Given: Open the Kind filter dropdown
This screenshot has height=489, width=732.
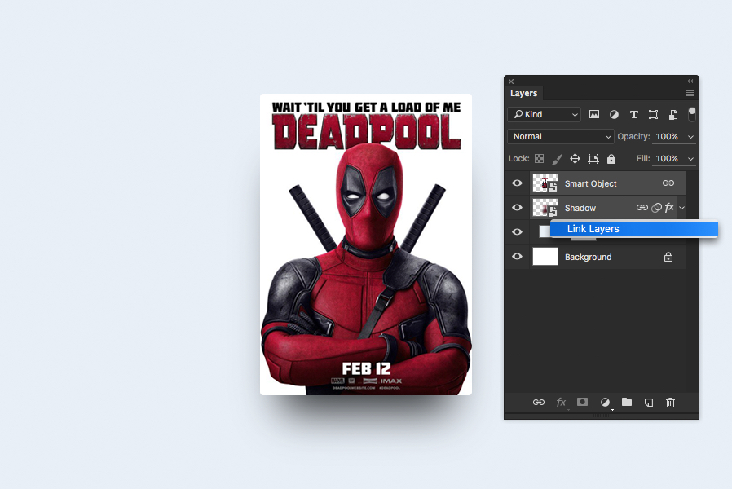Looking at the screenshot, I should [x=545, y=115].
